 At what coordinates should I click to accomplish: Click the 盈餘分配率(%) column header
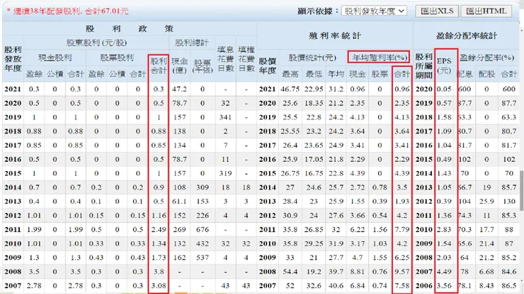[486, 58]
